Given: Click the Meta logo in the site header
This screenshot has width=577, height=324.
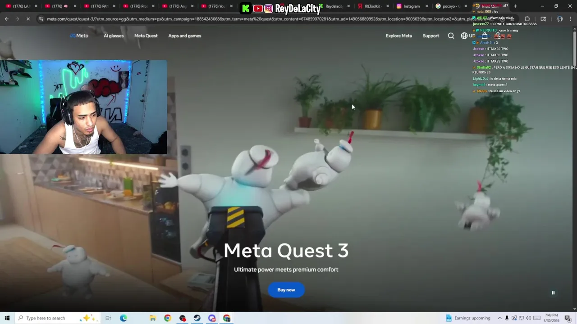Looking at the screenshot, I should coord(79,36).
